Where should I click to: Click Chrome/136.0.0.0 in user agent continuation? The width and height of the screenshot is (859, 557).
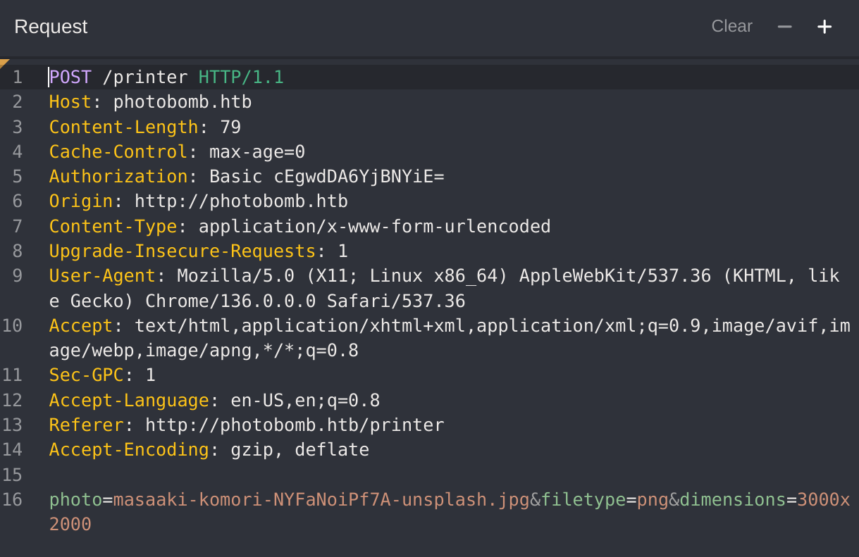click(230, 301)
